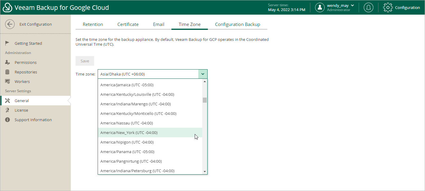This screenshot has height=191, width=425.
Task: Open the notifications bell icon
Action: click(x=369, y=7)
